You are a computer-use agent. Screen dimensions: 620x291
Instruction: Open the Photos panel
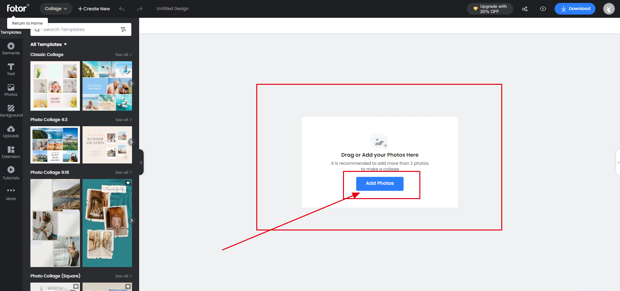tap(11, 90)
